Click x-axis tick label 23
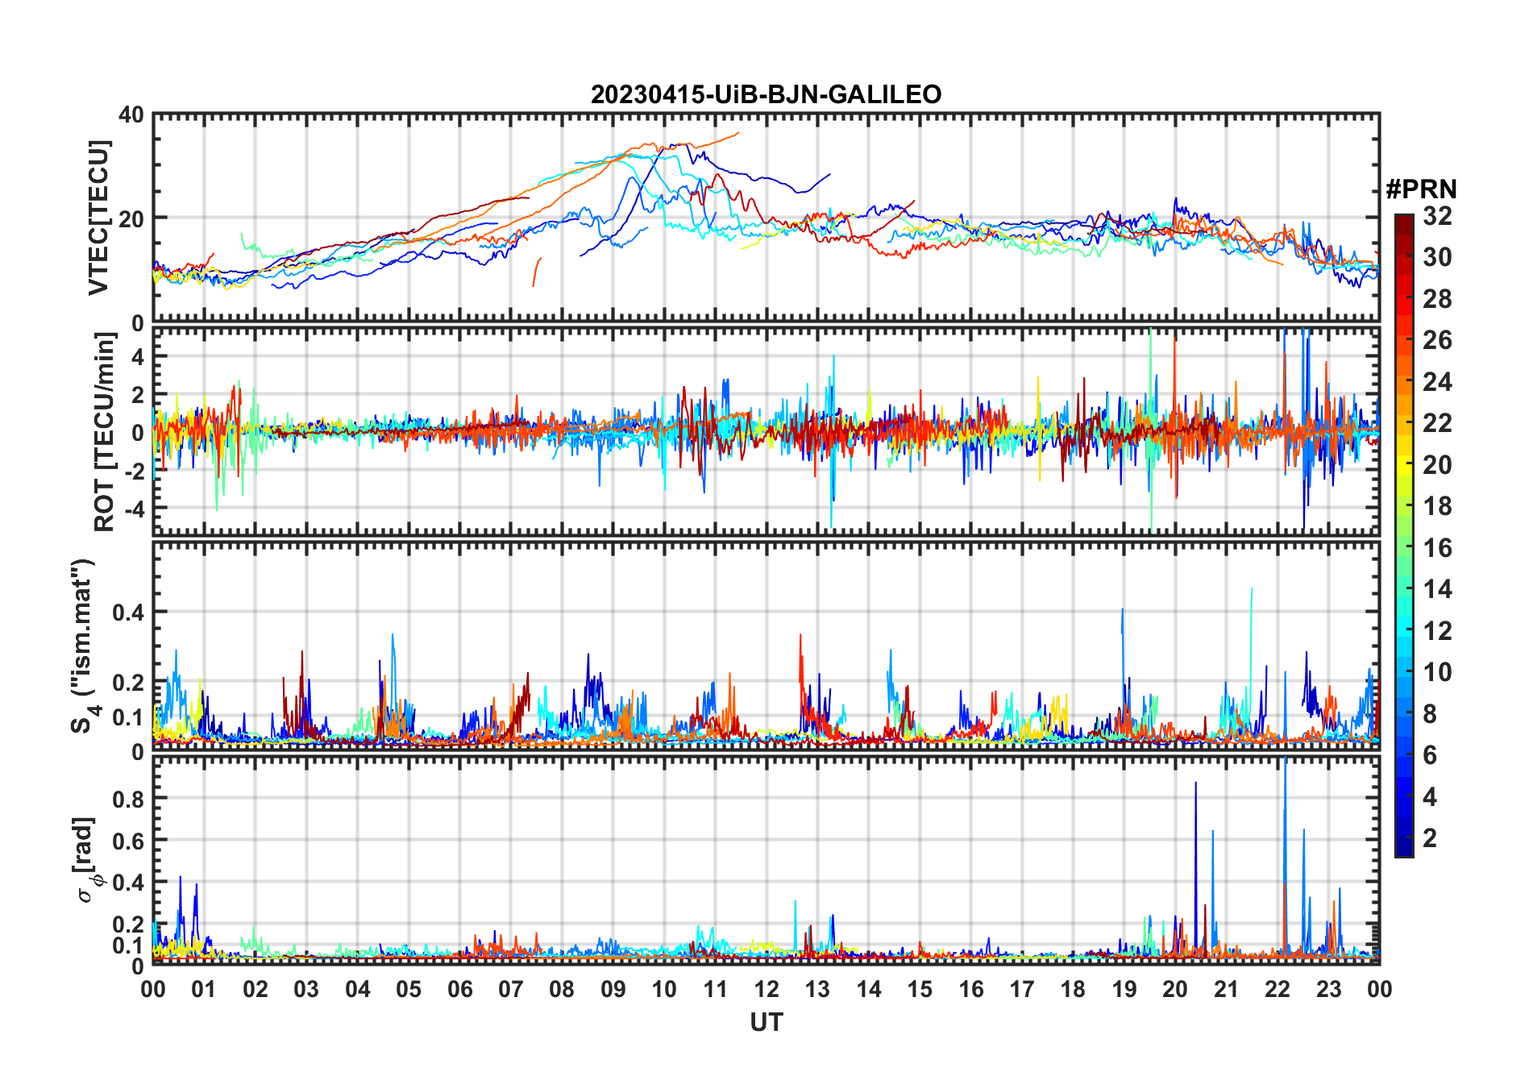The image size is (1533, 1072). coord(1328,990)
